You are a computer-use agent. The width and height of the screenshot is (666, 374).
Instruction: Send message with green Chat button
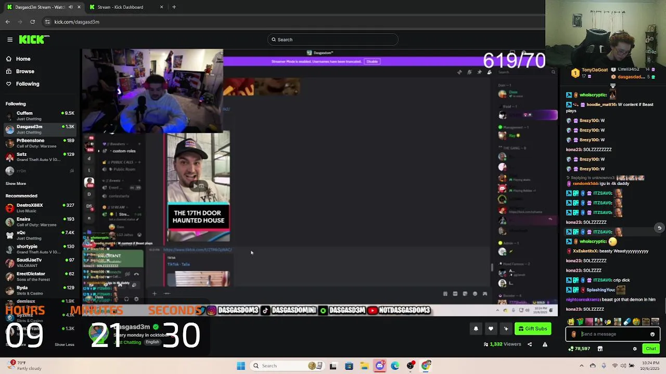click(651, 349)
